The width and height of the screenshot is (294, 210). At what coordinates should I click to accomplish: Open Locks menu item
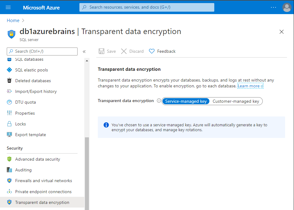[x=21, y=124]
